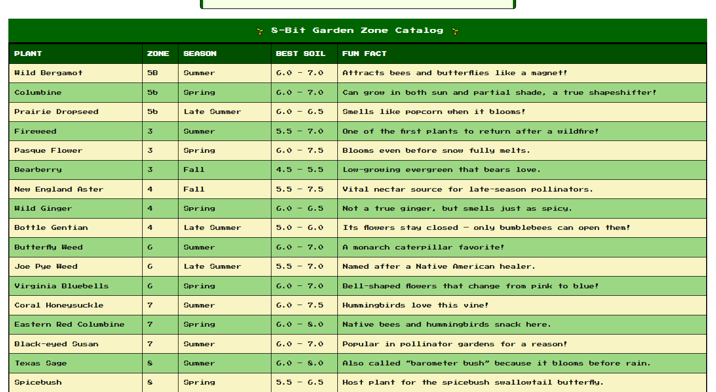This screenshot has height=392, width=716.
Task: Select the 5.0 - 6.0 soil value for Bottle Gentian
Action: (x=299, y=227)
